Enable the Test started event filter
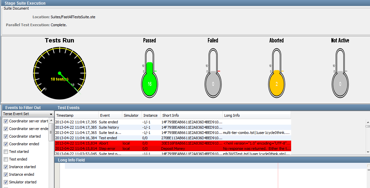370x188 pixels. click(6, 152)
